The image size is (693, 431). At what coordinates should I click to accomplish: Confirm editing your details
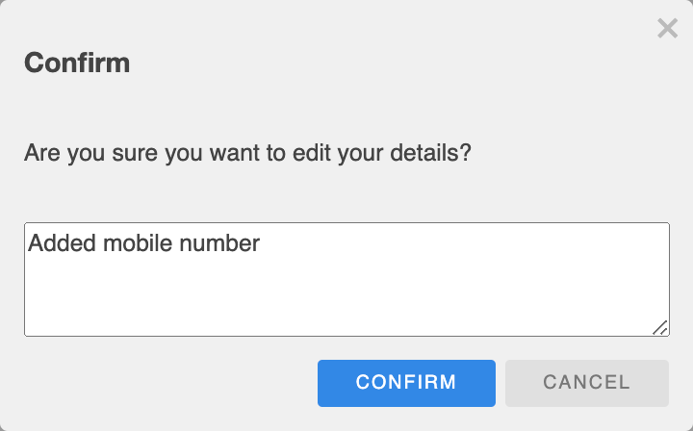coord(406,383)
